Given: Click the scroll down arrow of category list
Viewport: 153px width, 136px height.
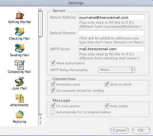Looking at the screenshot, I should pos(41,123).
